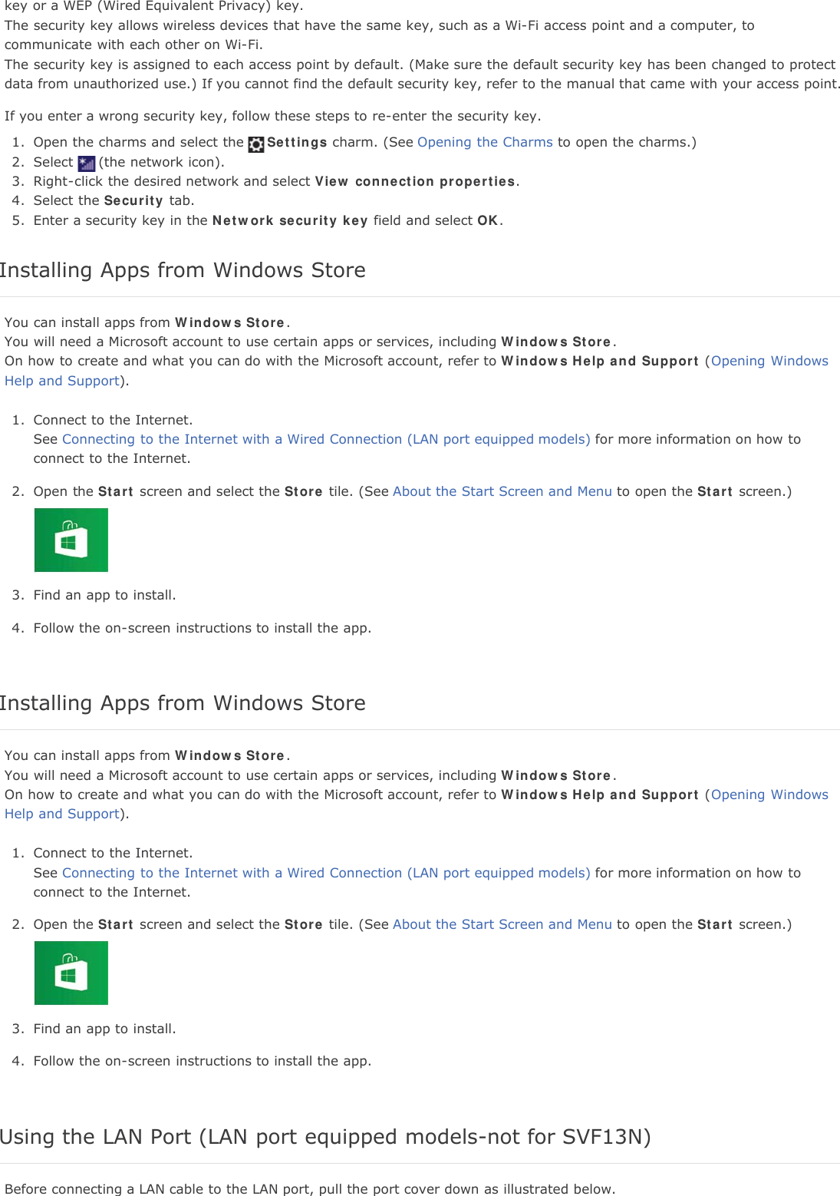Click bold 'View connection properties' text
This screenshot has width=840, height=1196.
pyautogui.click(x=415, y=181)
